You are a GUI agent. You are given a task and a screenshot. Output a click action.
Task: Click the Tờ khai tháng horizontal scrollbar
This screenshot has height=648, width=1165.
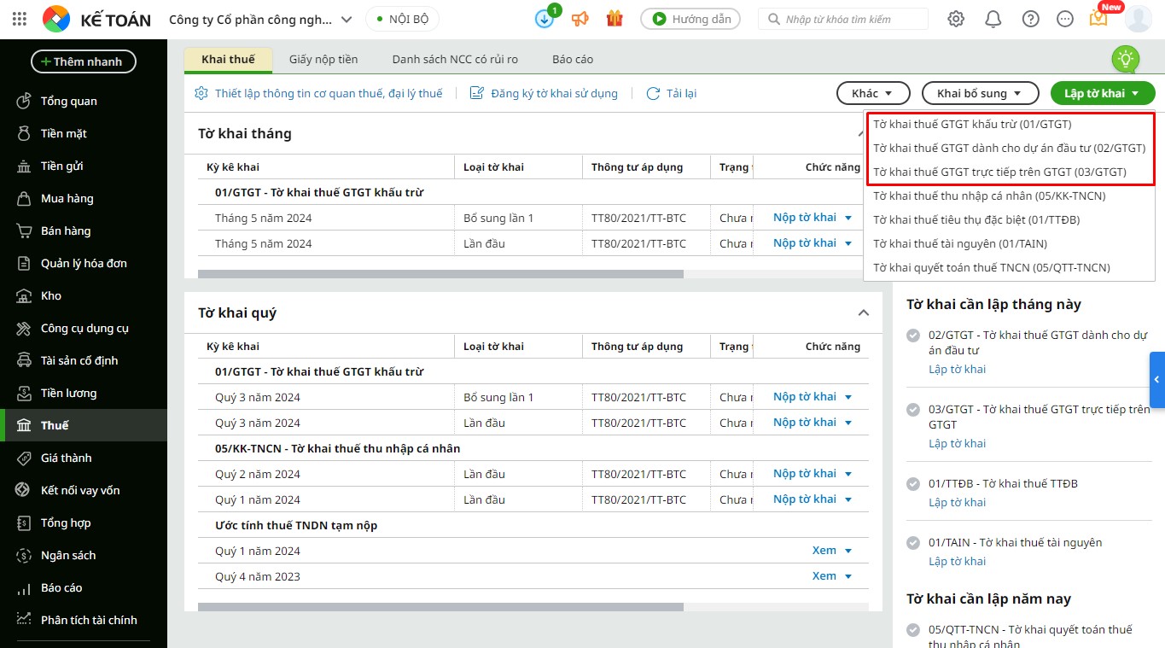(440, 274)
